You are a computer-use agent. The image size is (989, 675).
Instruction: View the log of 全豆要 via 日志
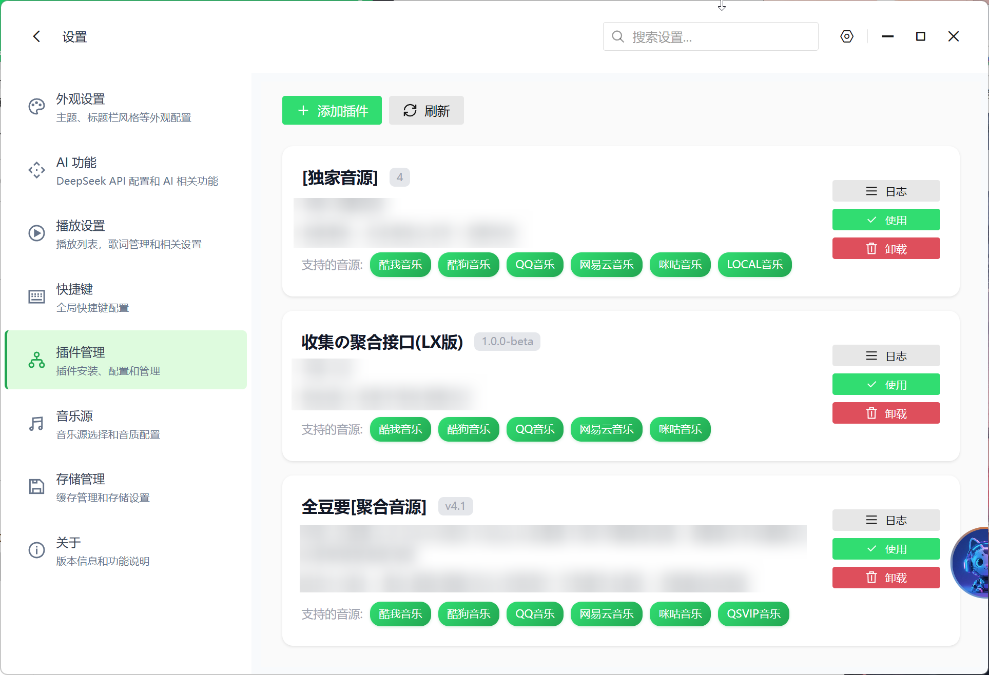tap(886, 520)
